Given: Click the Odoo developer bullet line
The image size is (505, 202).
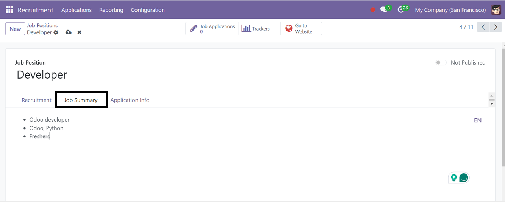Looking at the screenshot, I should [x=50, y=120].
